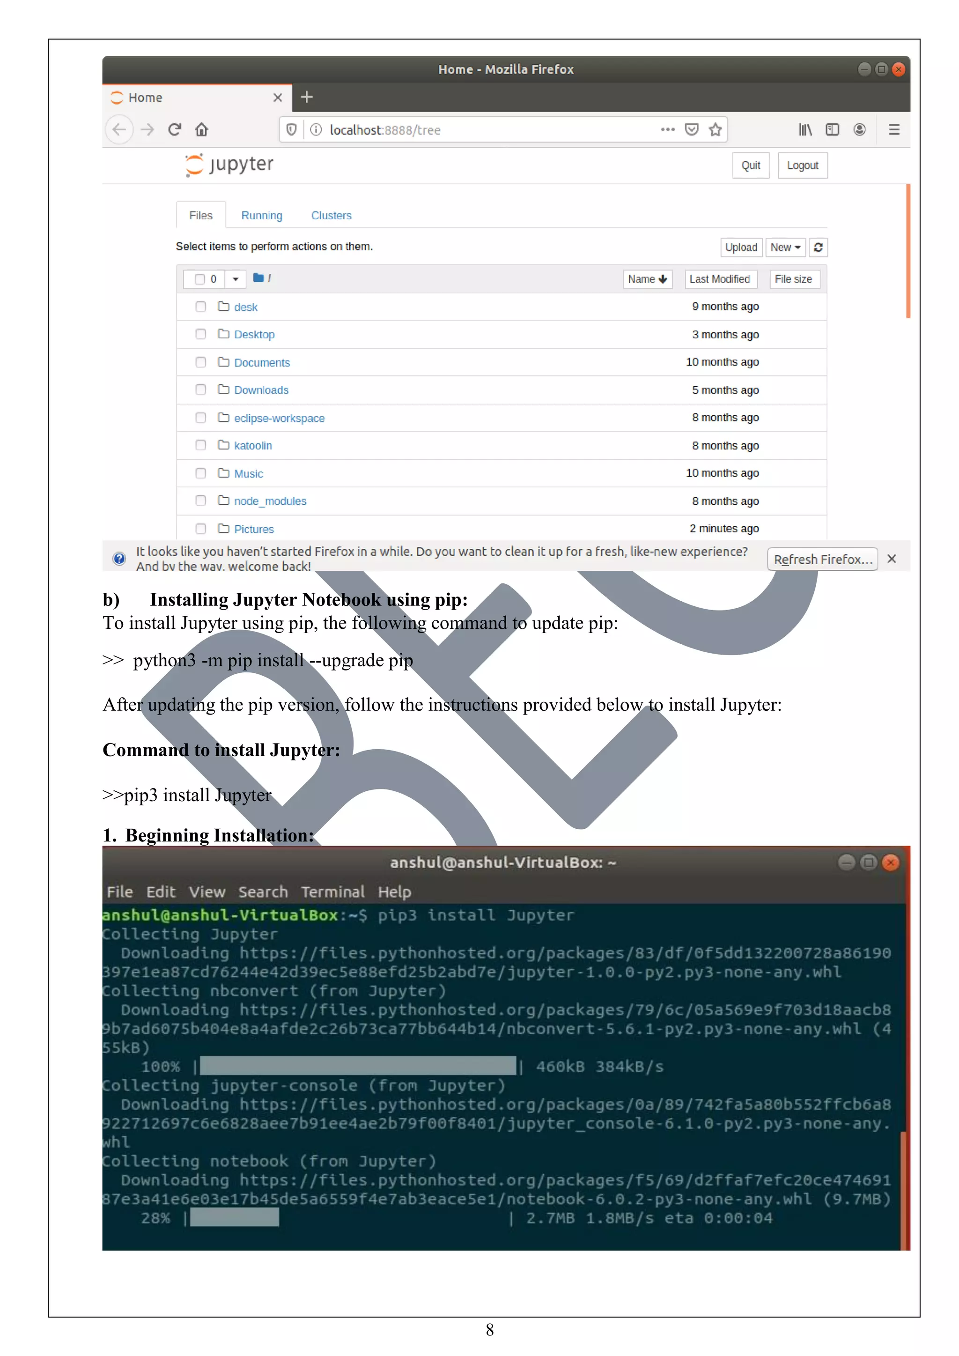Click the Firefox home icon

pos(201,129)
